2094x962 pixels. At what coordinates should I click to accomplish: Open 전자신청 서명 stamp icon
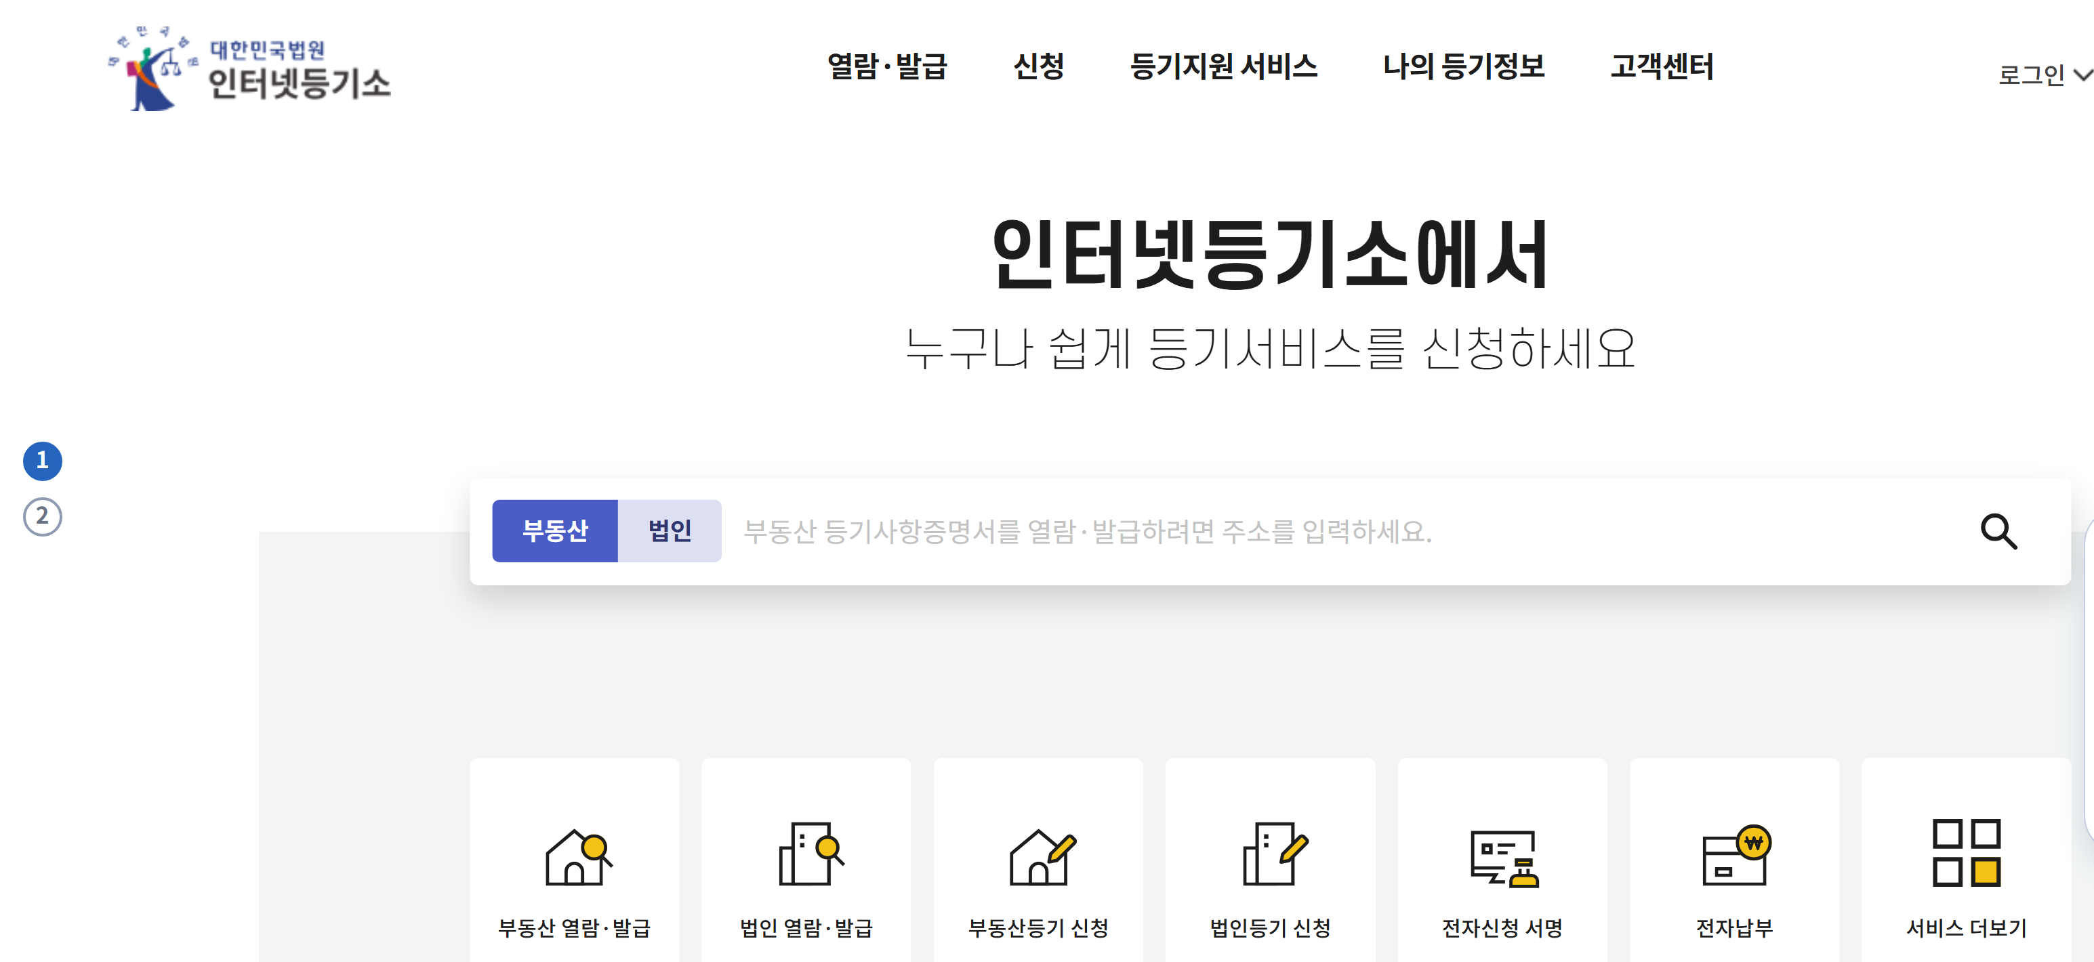(x=1504, y=858)
